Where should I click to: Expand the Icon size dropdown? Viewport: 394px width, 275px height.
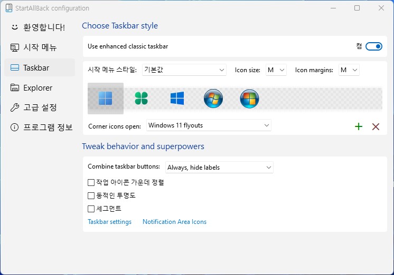[x=276, y=70]
